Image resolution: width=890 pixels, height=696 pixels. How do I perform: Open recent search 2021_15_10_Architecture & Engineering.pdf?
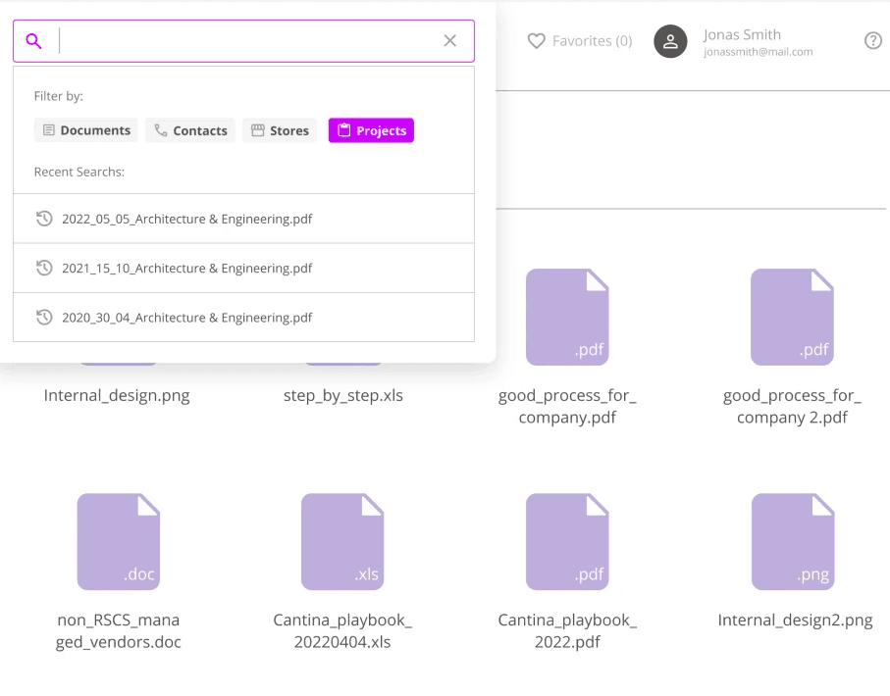coord(243,269)
